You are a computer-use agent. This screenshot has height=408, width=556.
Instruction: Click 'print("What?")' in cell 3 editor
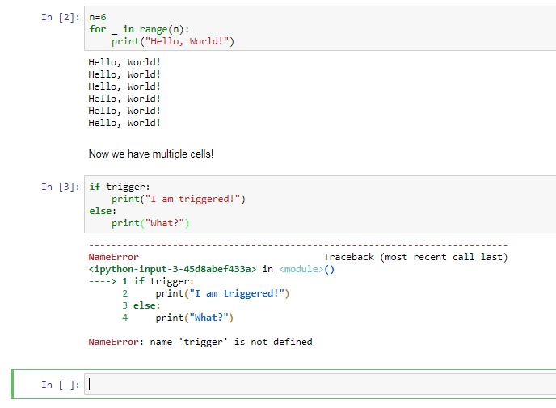point(150,223)
